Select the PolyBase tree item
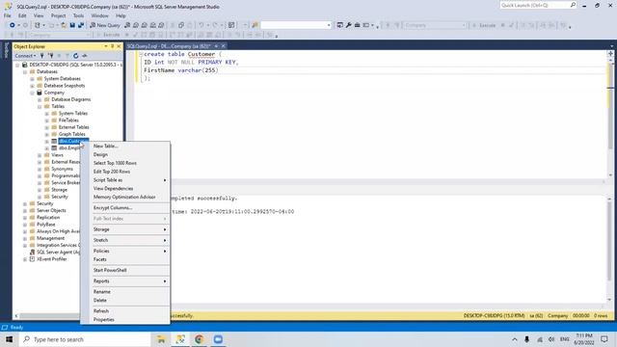This screenshot has width=617, height=347. 45,225
